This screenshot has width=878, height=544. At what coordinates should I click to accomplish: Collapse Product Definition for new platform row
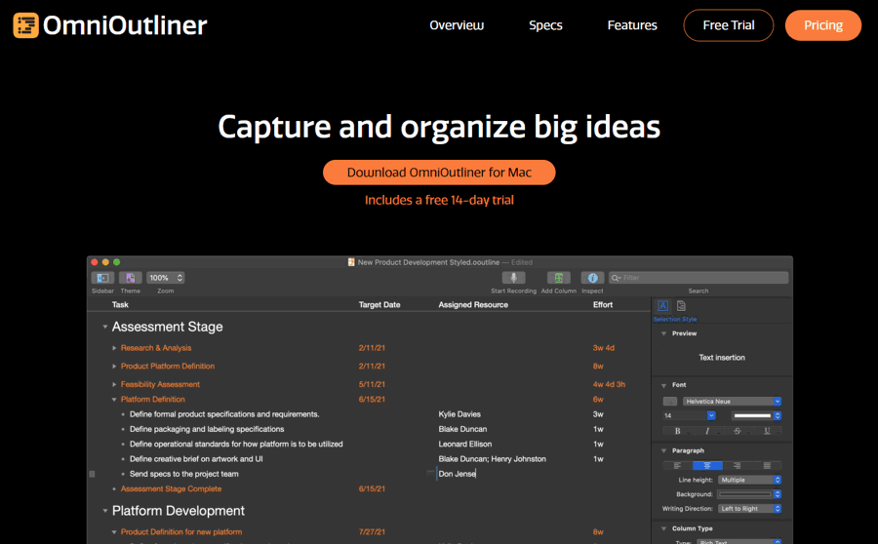pos(114,532)
